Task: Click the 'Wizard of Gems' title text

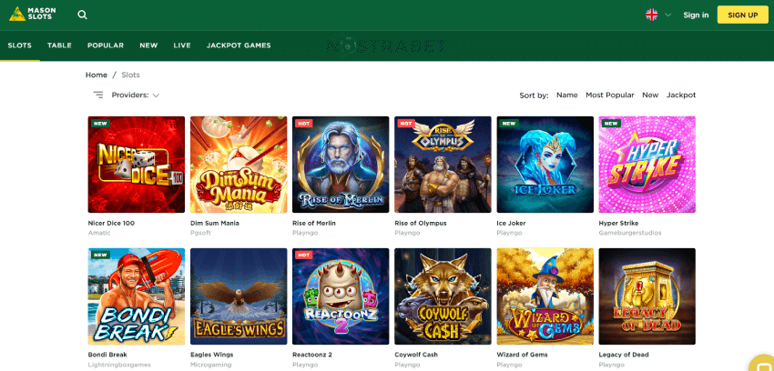Action: [x=522, y=355]
